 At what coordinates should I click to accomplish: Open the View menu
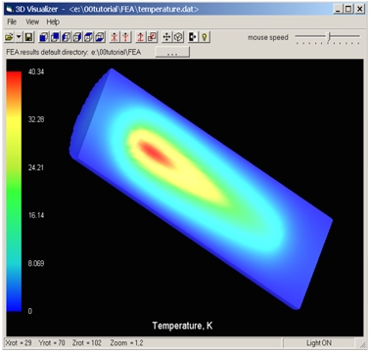tap(32, 22)
